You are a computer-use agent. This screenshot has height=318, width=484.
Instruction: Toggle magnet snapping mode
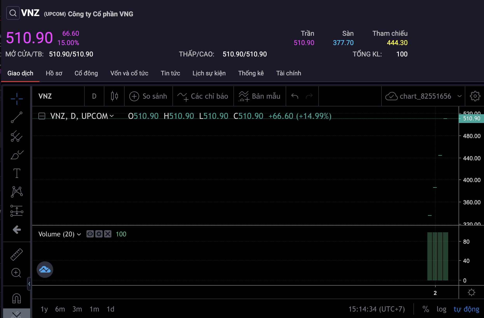tap(17, 298)
